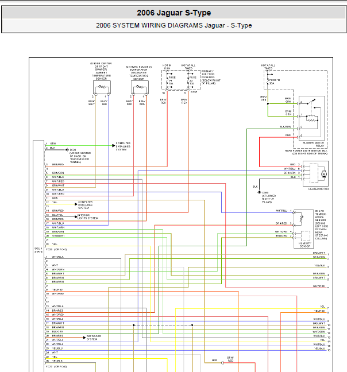Image resolution: width=347 pixels, height=372 pixels.
Task: Select the arrowhead pointing to Interior Lights System
Action: coord(76,216)
